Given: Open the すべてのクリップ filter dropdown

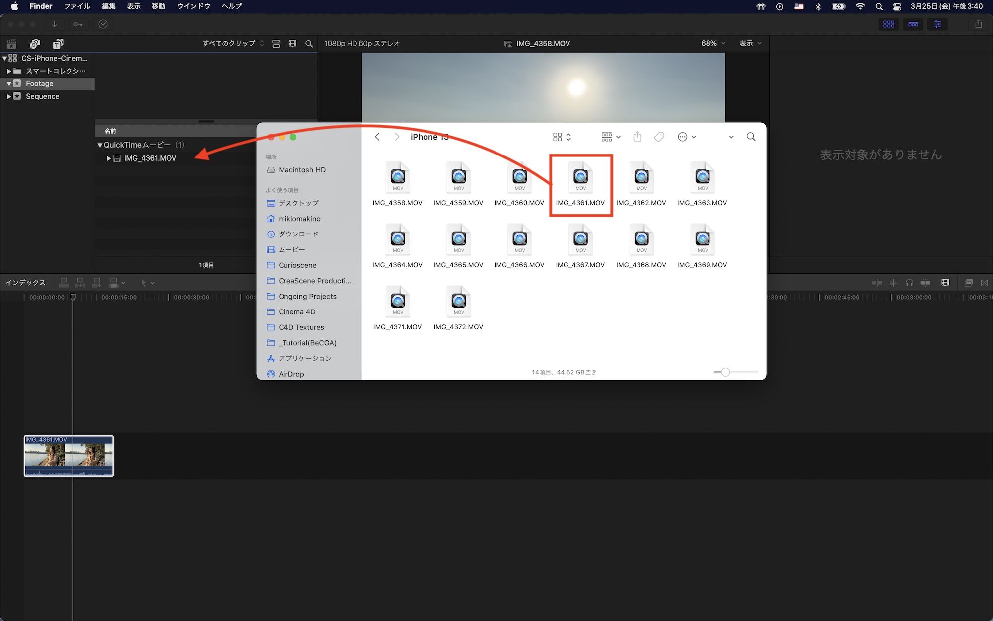Looking at the screenshot, I should coord(233,44).
